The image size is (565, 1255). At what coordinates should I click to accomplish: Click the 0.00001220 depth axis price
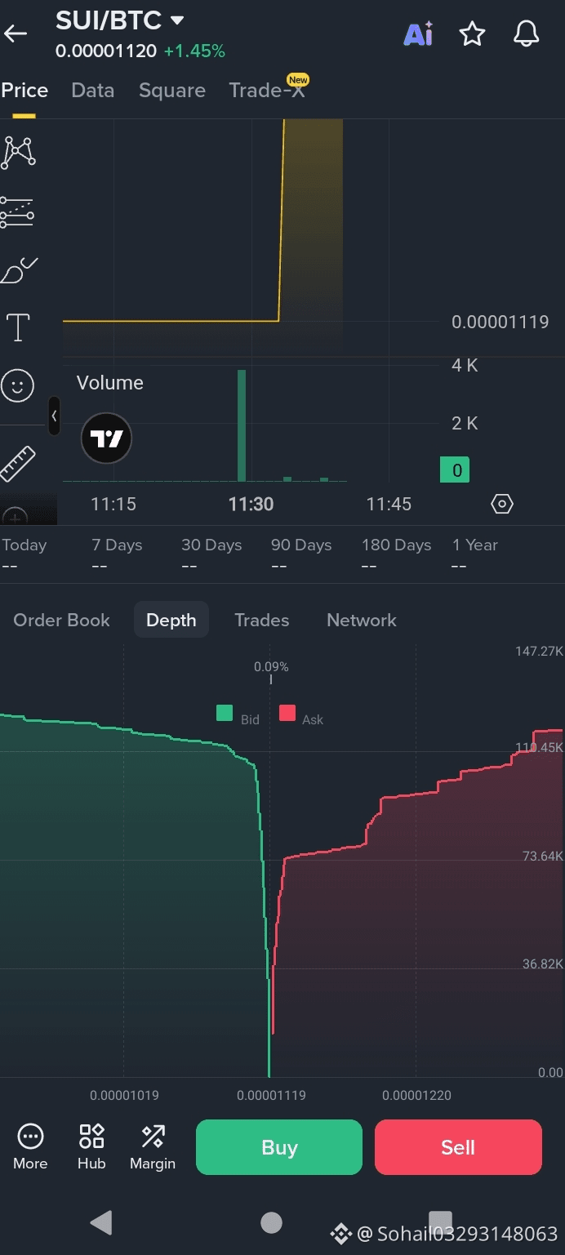416,1095
